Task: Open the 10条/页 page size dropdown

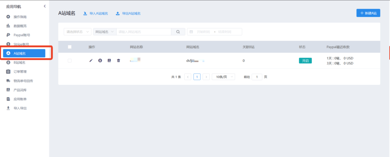Action: pyautogui.click(x=223, y=77)
